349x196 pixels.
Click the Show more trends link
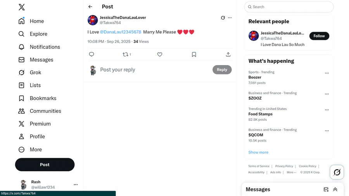click(258, 152)
